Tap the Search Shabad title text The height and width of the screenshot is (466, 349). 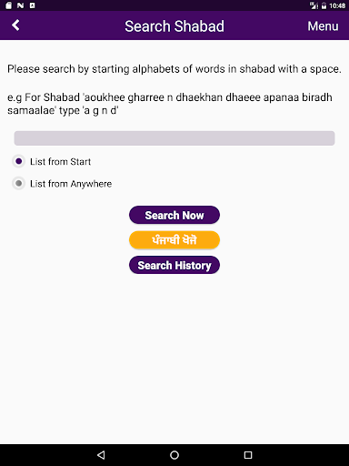coord(174,26)
